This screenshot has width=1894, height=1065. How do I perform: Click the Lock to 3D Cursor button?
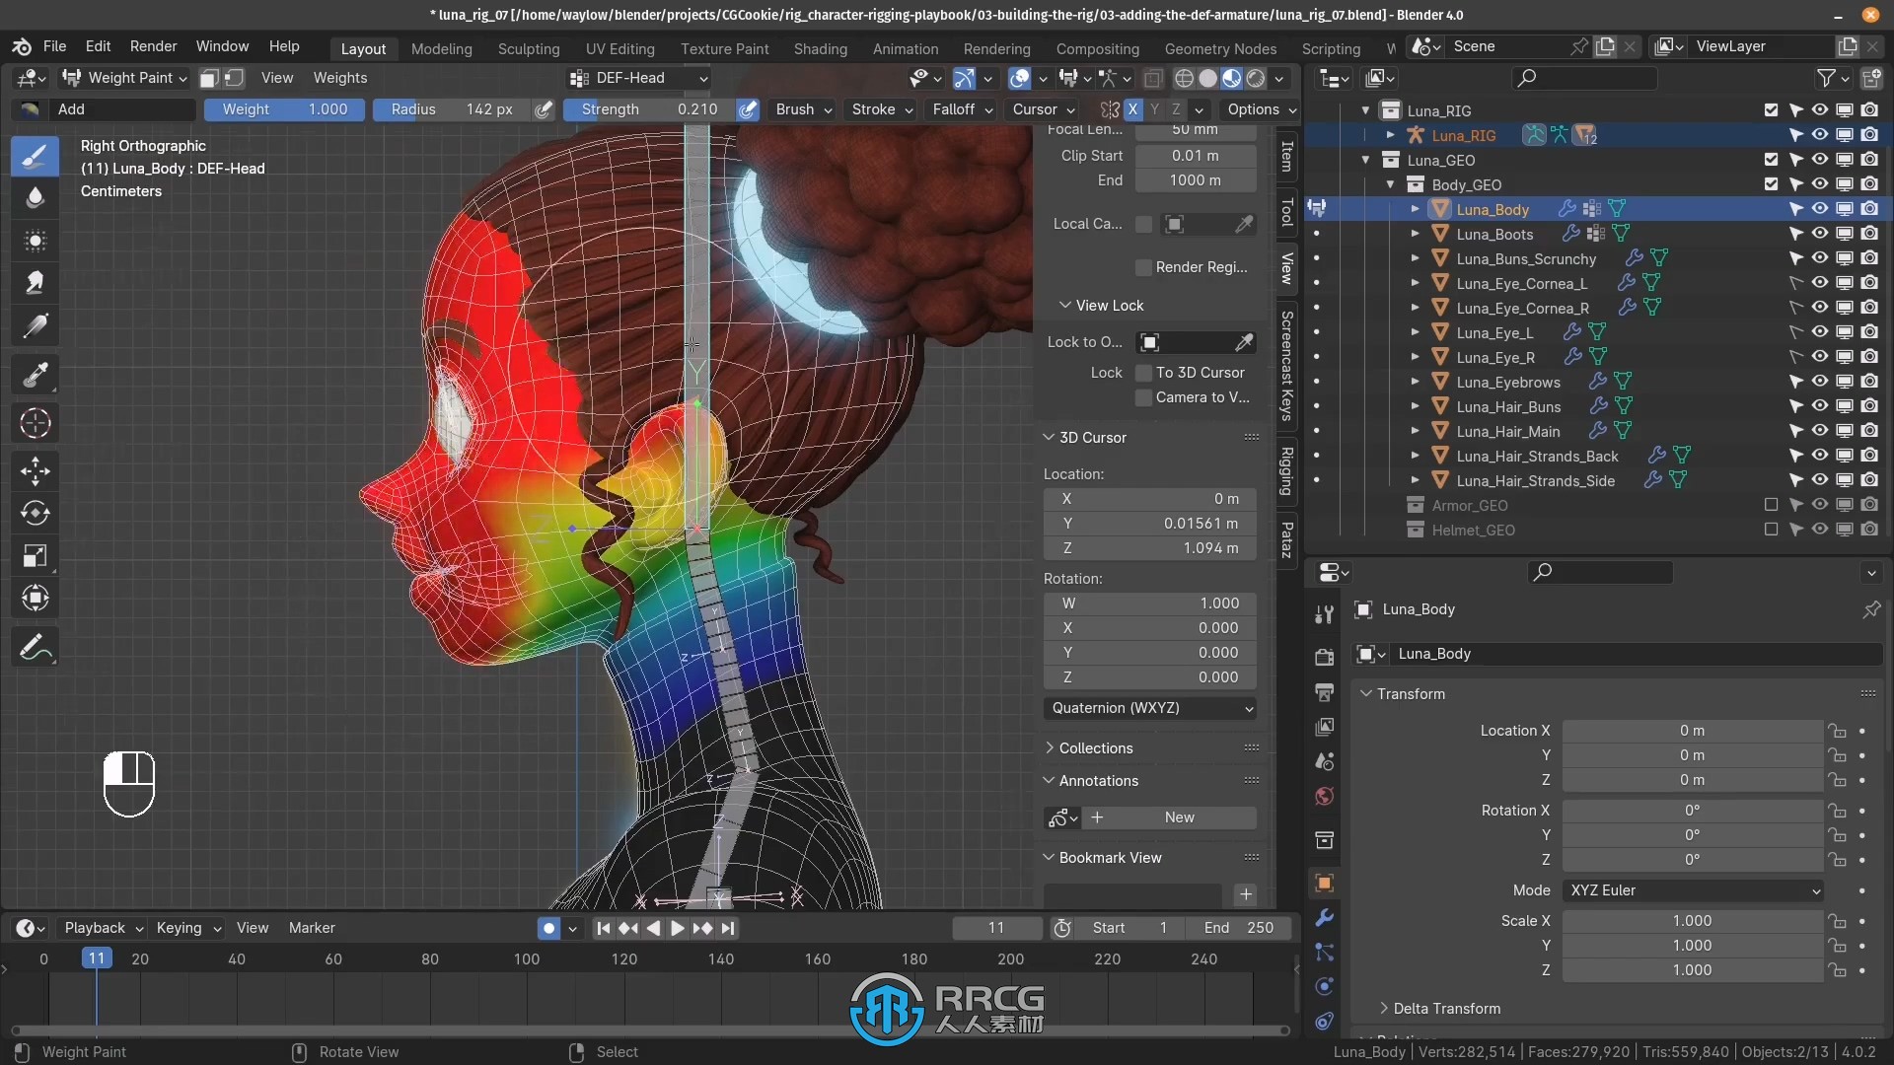(x=1144, y=372)
